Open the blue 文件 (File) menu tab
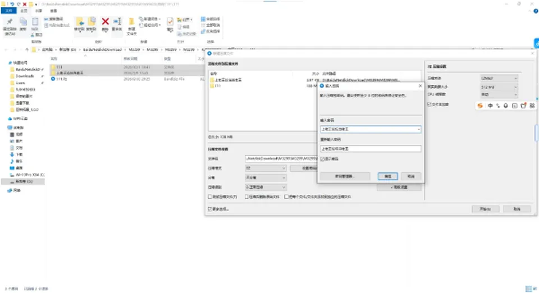The height and width of the screenshot is (293, 539). click(x=8, y=11)
